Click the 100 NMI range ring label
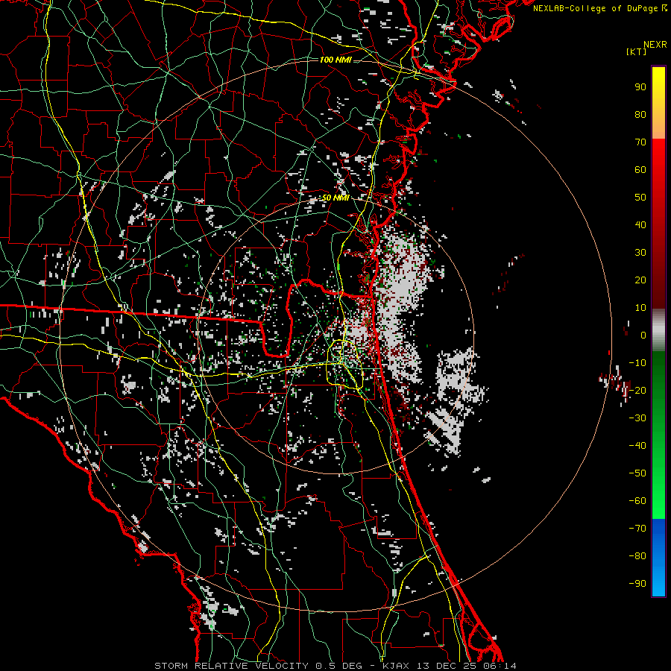This screenshot has height=671, width=671. coord(335,60)
